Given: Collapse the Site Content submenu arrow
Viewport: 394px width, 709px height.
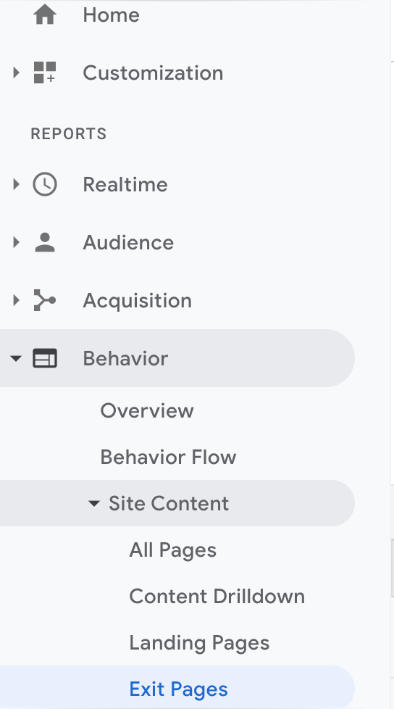Looking at the screenshot, I should click(x=93, y=503).
